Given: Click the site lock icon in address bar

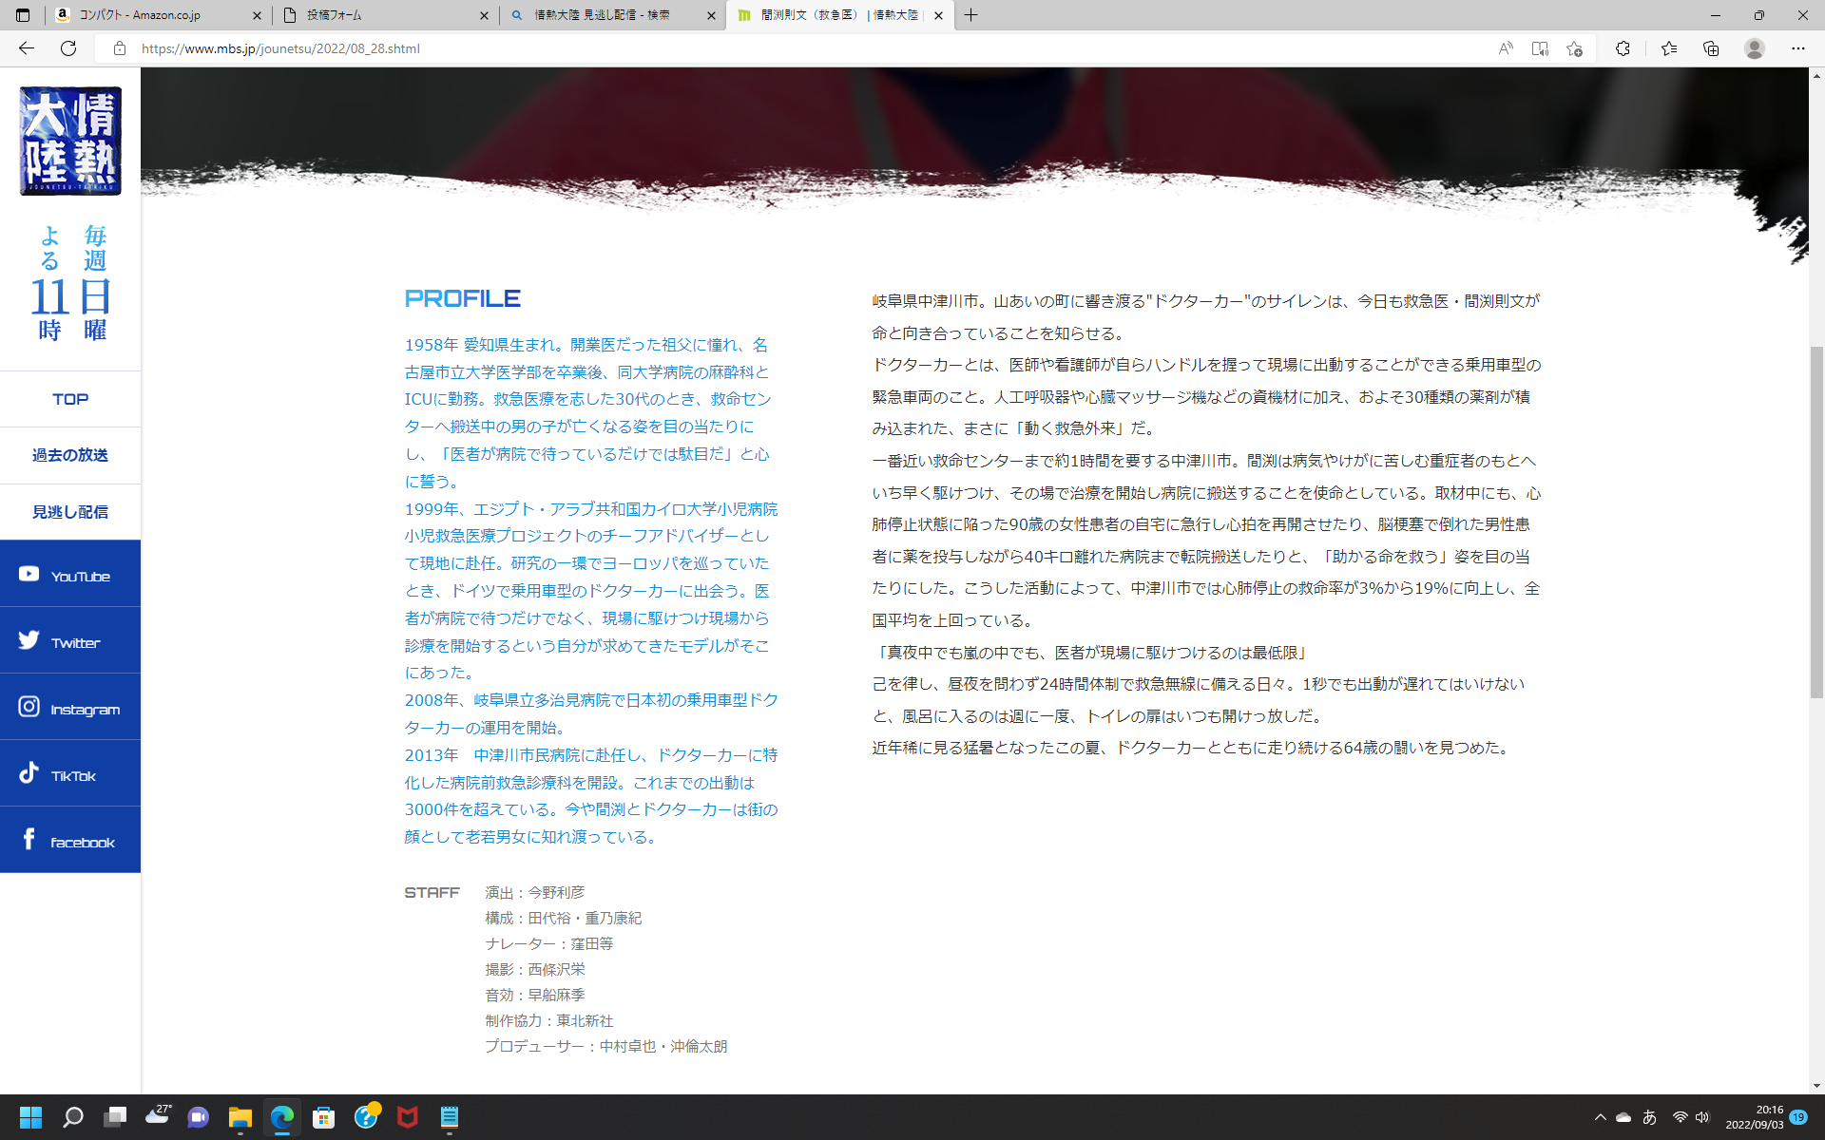Looking at the screenshot, I should pos(120,48).
